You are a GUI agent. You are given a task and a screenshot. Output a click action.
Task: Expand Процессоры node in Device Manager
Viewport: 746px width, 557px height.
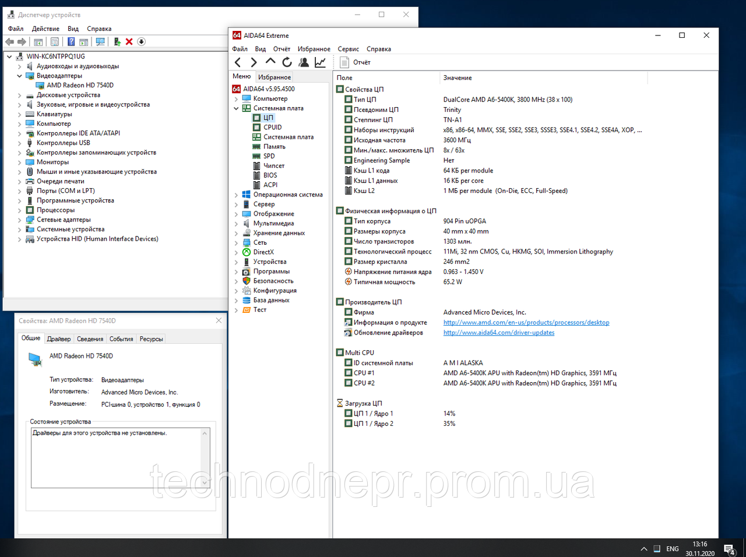pyautogui.click(x=19, y=210)
